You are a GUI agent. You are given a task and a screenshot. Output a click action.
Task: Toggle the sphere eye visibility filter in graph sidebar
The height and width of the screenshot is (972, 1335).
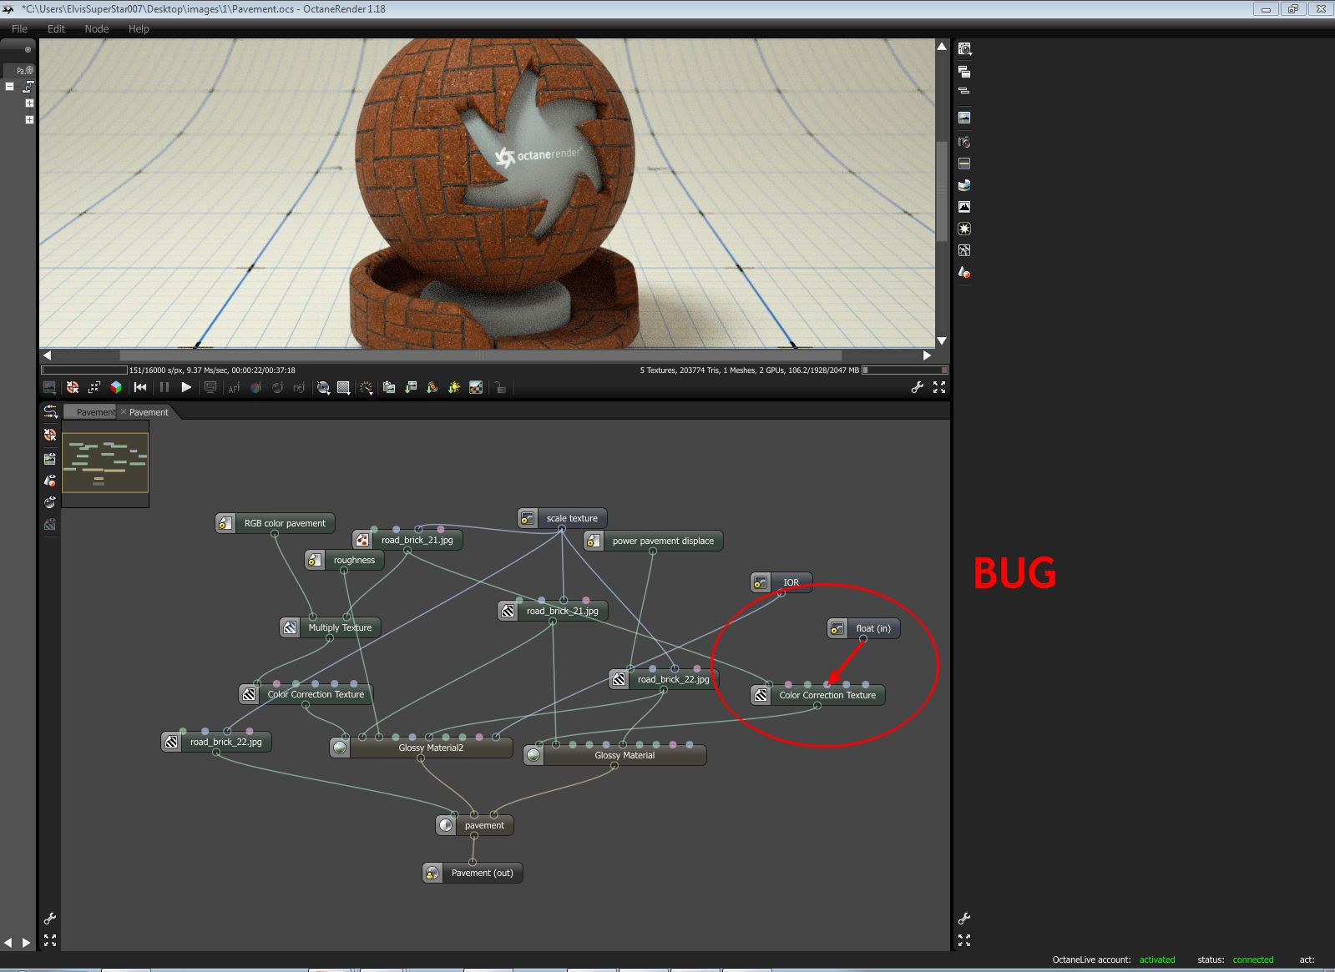click(50, 502)
